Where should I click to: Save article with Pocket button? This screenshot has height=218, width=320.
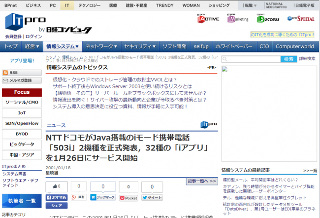click(128, 198)
